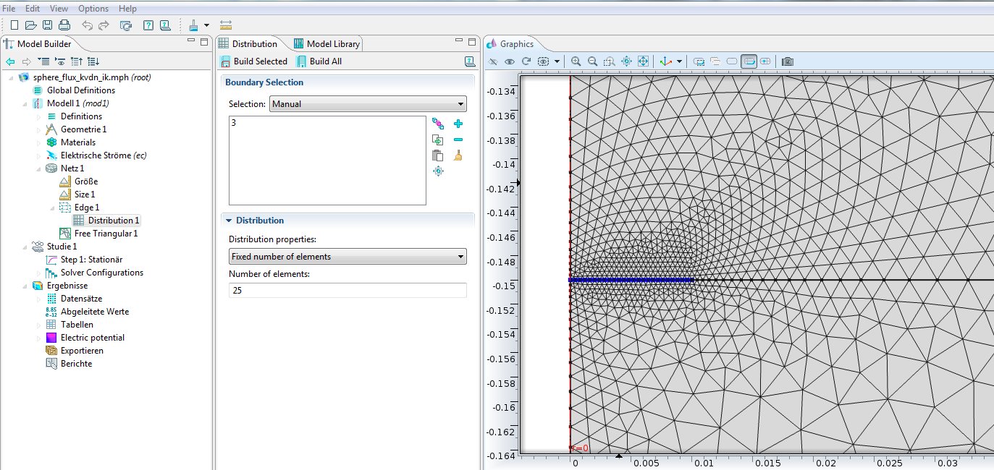
Task: Select the Electric potential plot node
Action: pyautogui.click(x=92, y=338)
